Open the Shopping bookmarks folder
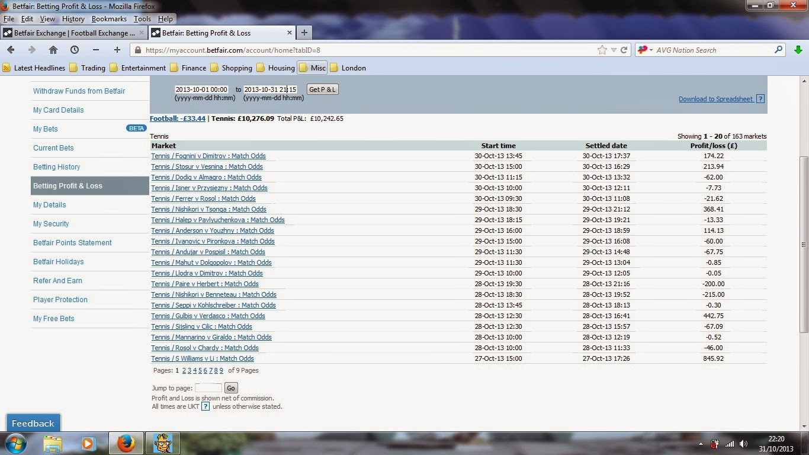The image size is (809, 455). click(x=231, y=68)
